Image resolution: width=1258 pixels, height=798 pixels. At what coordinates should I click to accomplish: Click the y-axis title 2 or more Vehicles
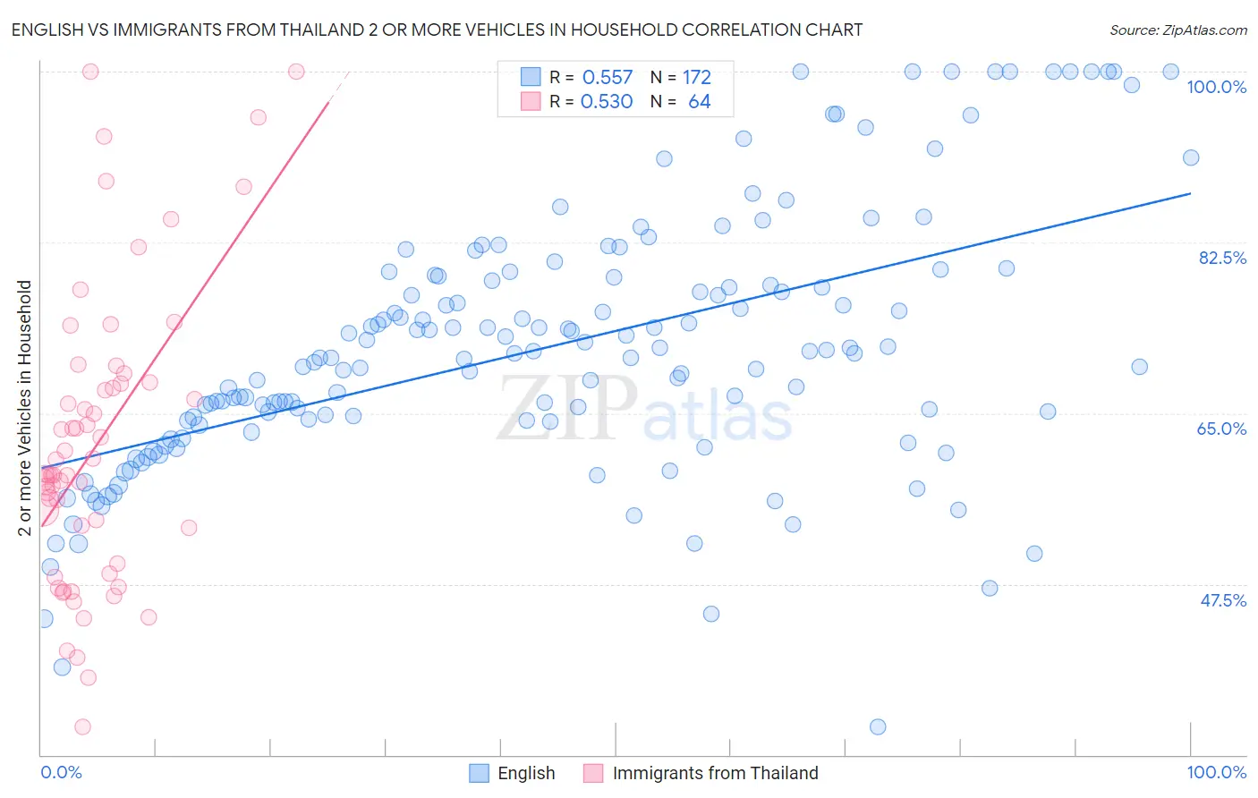click(x=25, y=408)
